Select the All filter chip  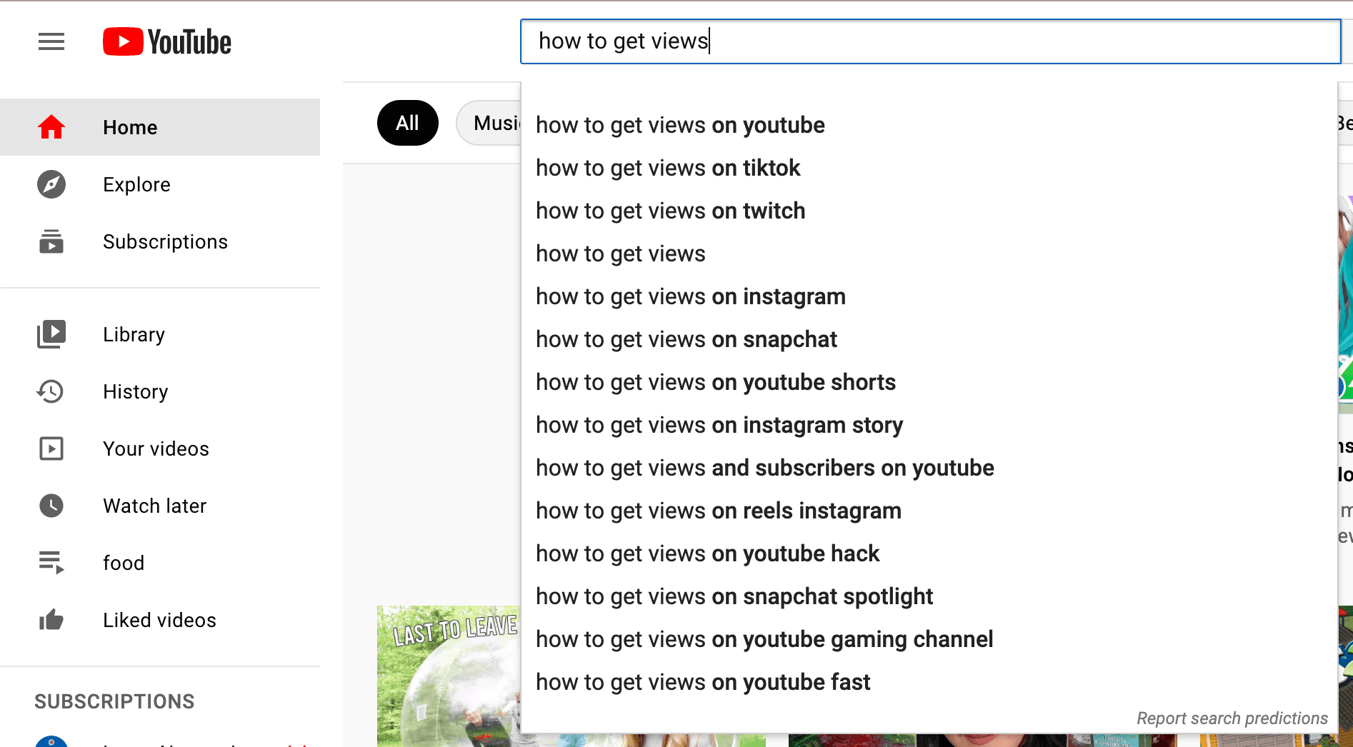point(407,122)
